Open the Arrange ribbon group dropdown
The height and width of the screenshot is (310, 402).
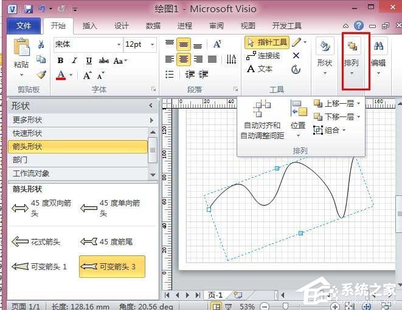352,57
